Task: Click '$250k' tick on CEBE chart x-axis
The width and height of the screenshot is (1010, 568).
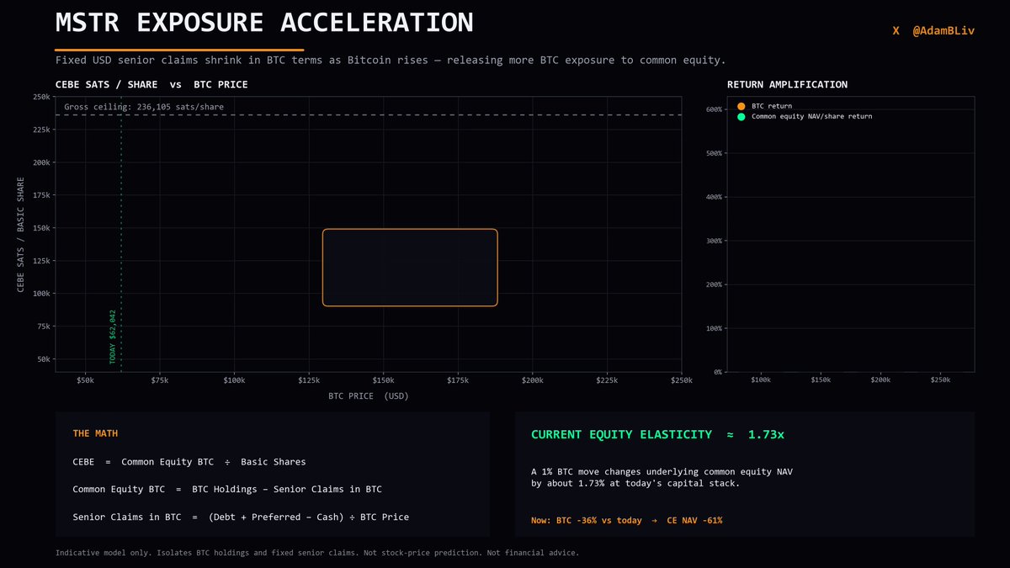Action: coord(681,381)
